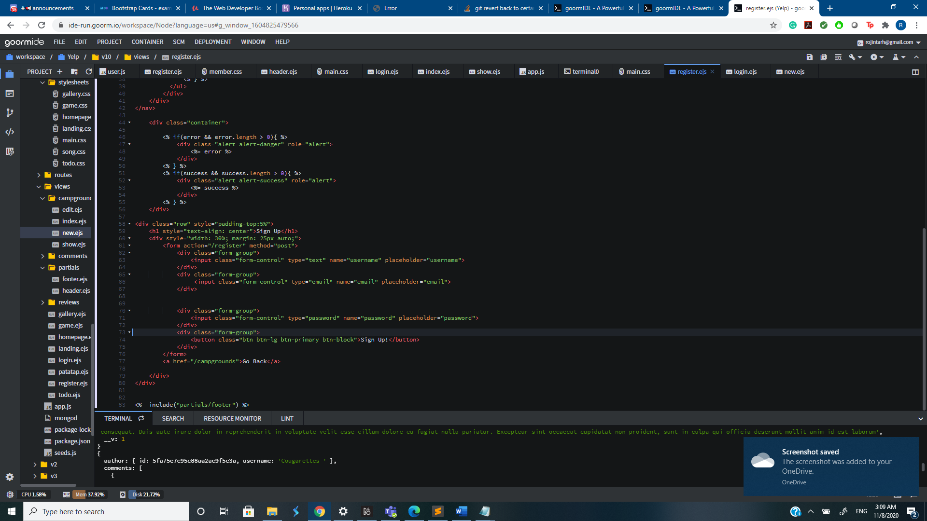Open the run button dropdown arrow
927x521 pixels.
pos(882,57)
